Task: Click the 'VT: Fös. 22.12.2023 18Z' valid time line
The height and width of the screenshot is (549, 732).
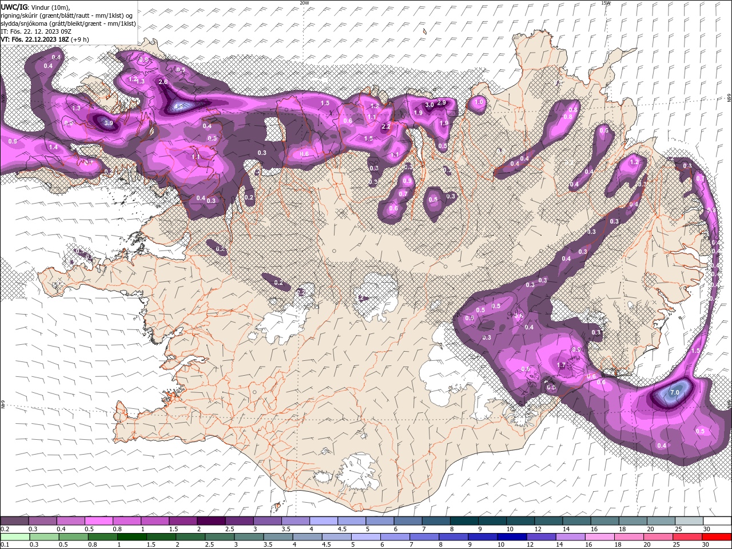Action: click(x=36, y=39)
